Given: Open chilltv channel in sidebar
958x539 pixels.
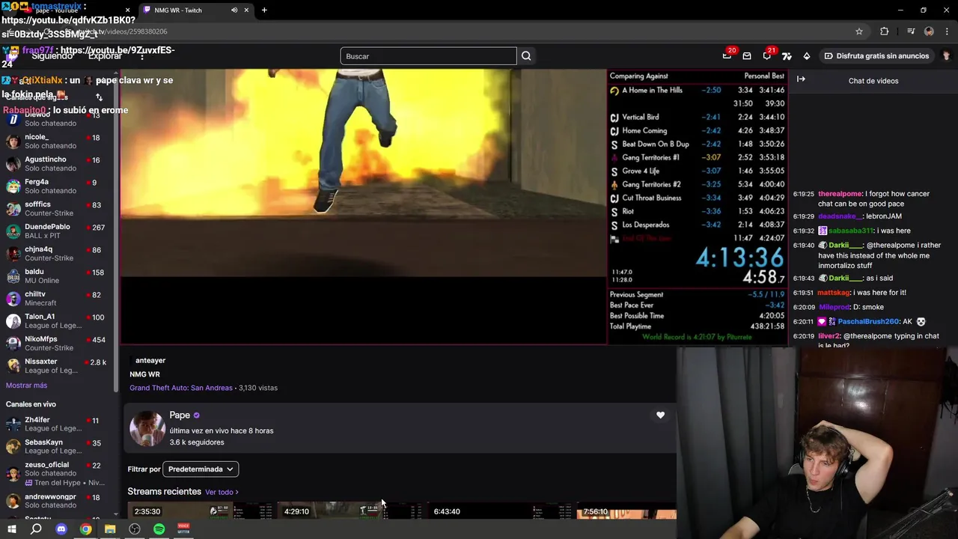Looking at the screenshot, I should click(58, 299).
